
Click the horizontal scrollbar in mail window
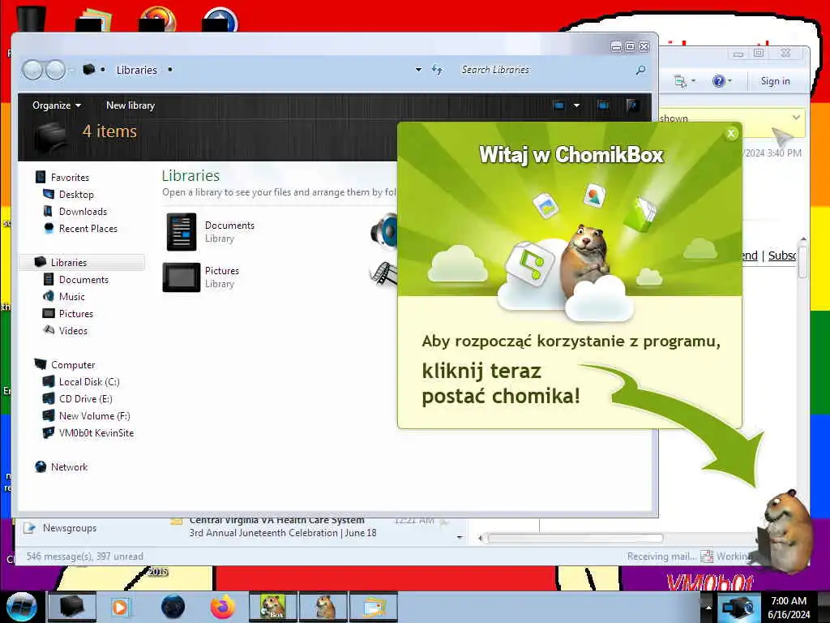tap(575, 539)
